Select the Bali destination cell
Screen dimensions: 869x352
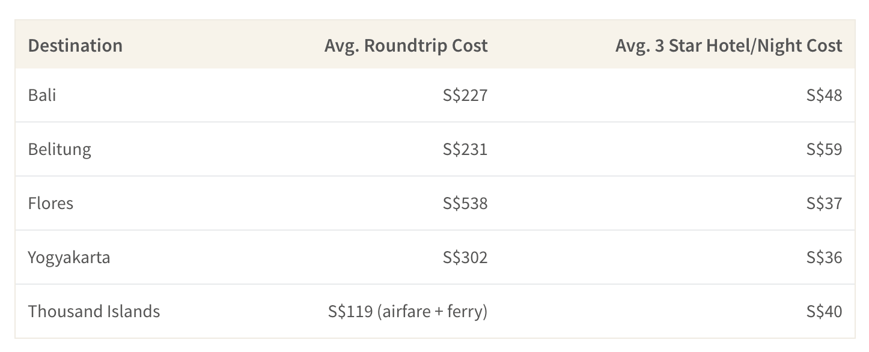42,95
